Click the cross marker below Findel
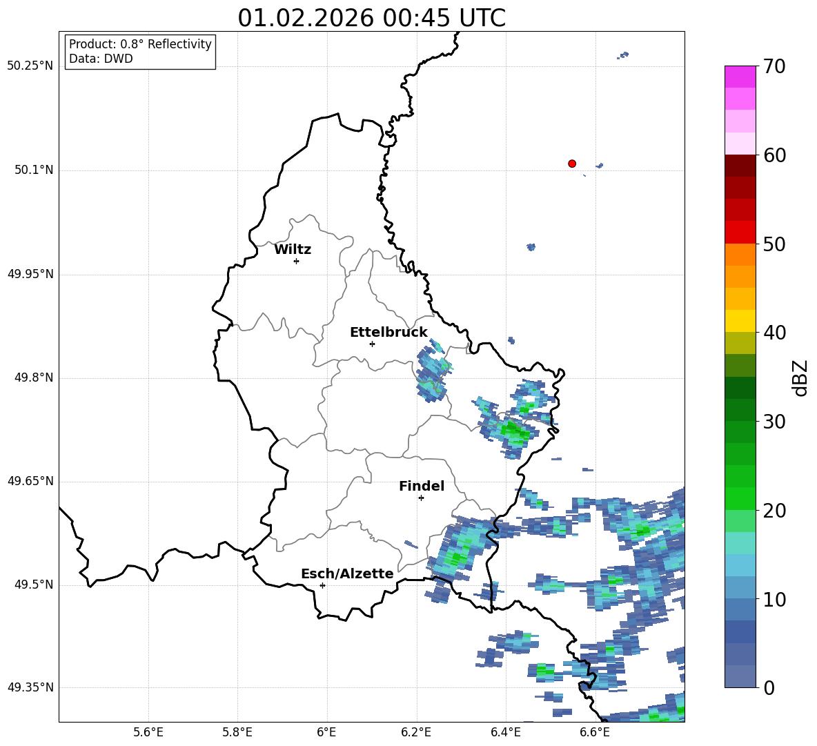 [x=421, y=498]
